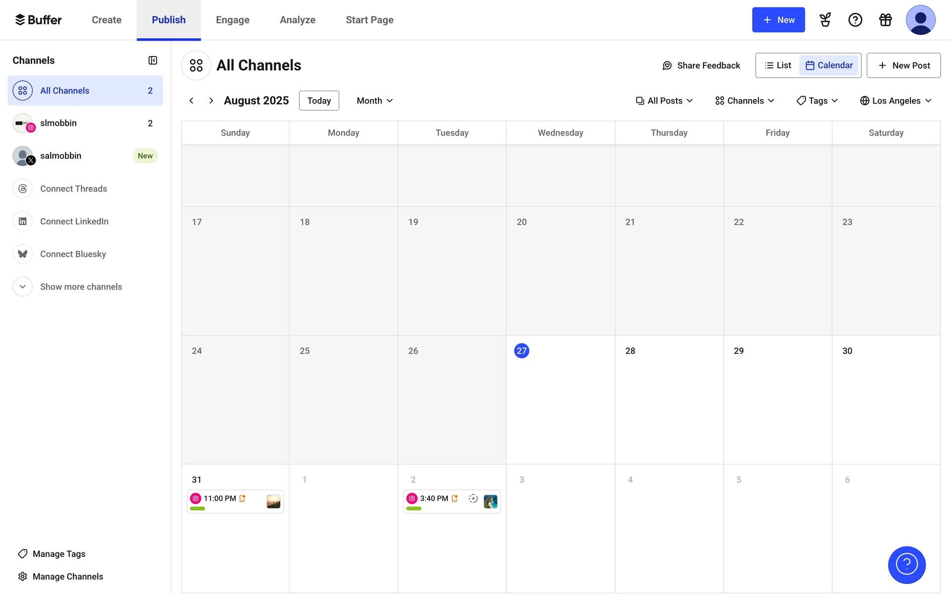Select the slmobbin Instagram channel

(58, 123)
